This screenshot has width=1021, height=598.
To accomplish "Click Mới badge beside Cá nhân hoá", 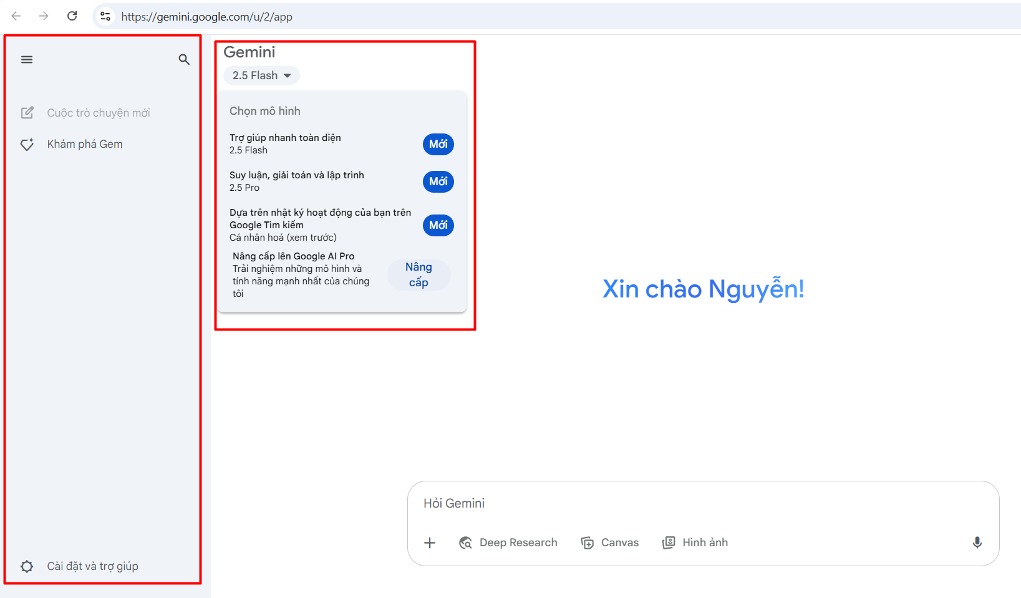I will coord(438,225).
